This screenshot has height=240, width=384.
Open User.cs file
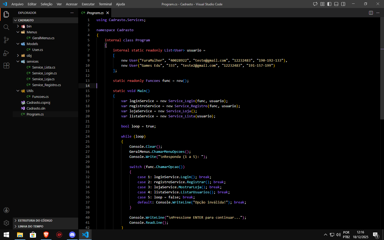pyautogui.click(x=45, y=50)
